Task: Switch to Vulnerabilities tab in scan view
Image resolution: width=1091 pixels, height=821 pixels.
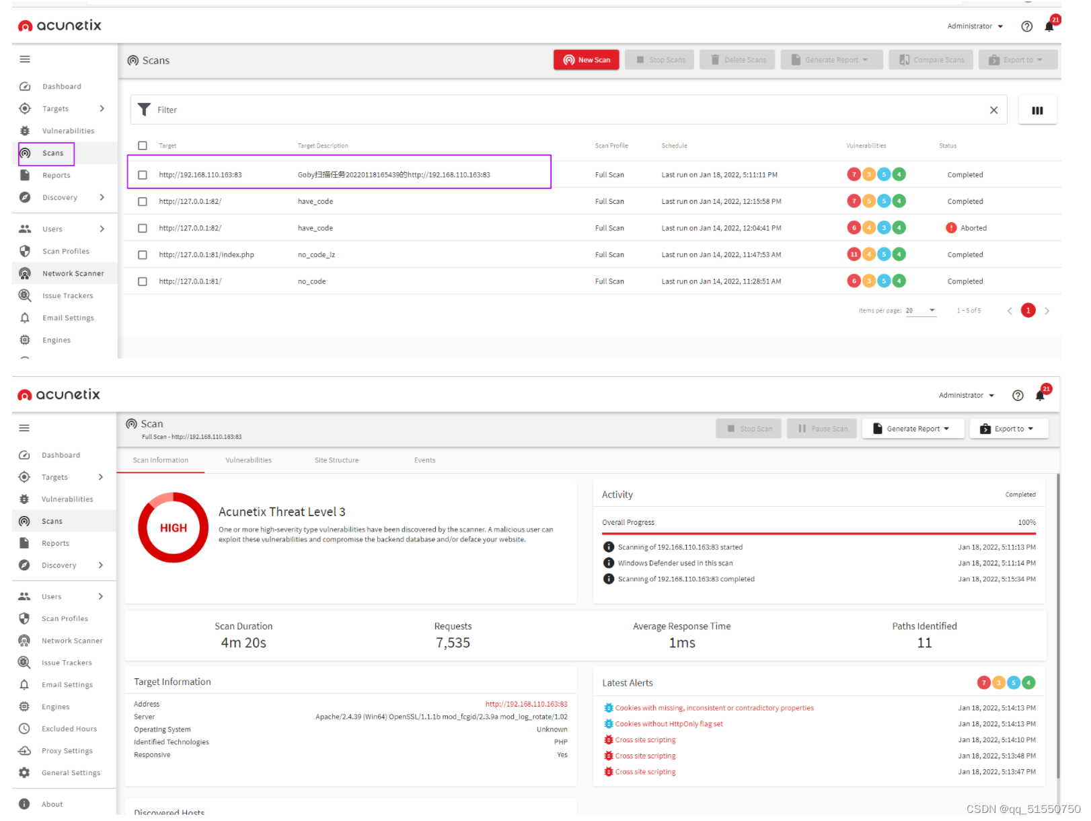Action: (x=248, y=460)
